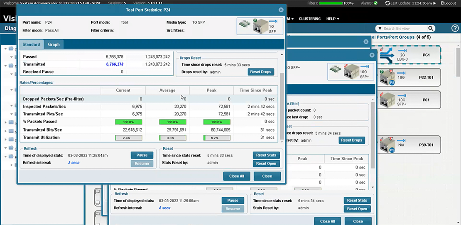Viewport: 461px width, 225px height.
Task: Open the CLUSTERING menu
Action: [x=309, y=19]
